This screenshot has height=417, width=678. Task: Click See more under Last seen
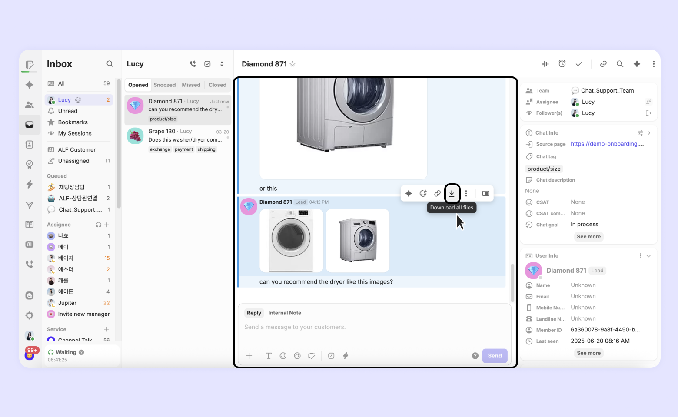click(589, 353)
